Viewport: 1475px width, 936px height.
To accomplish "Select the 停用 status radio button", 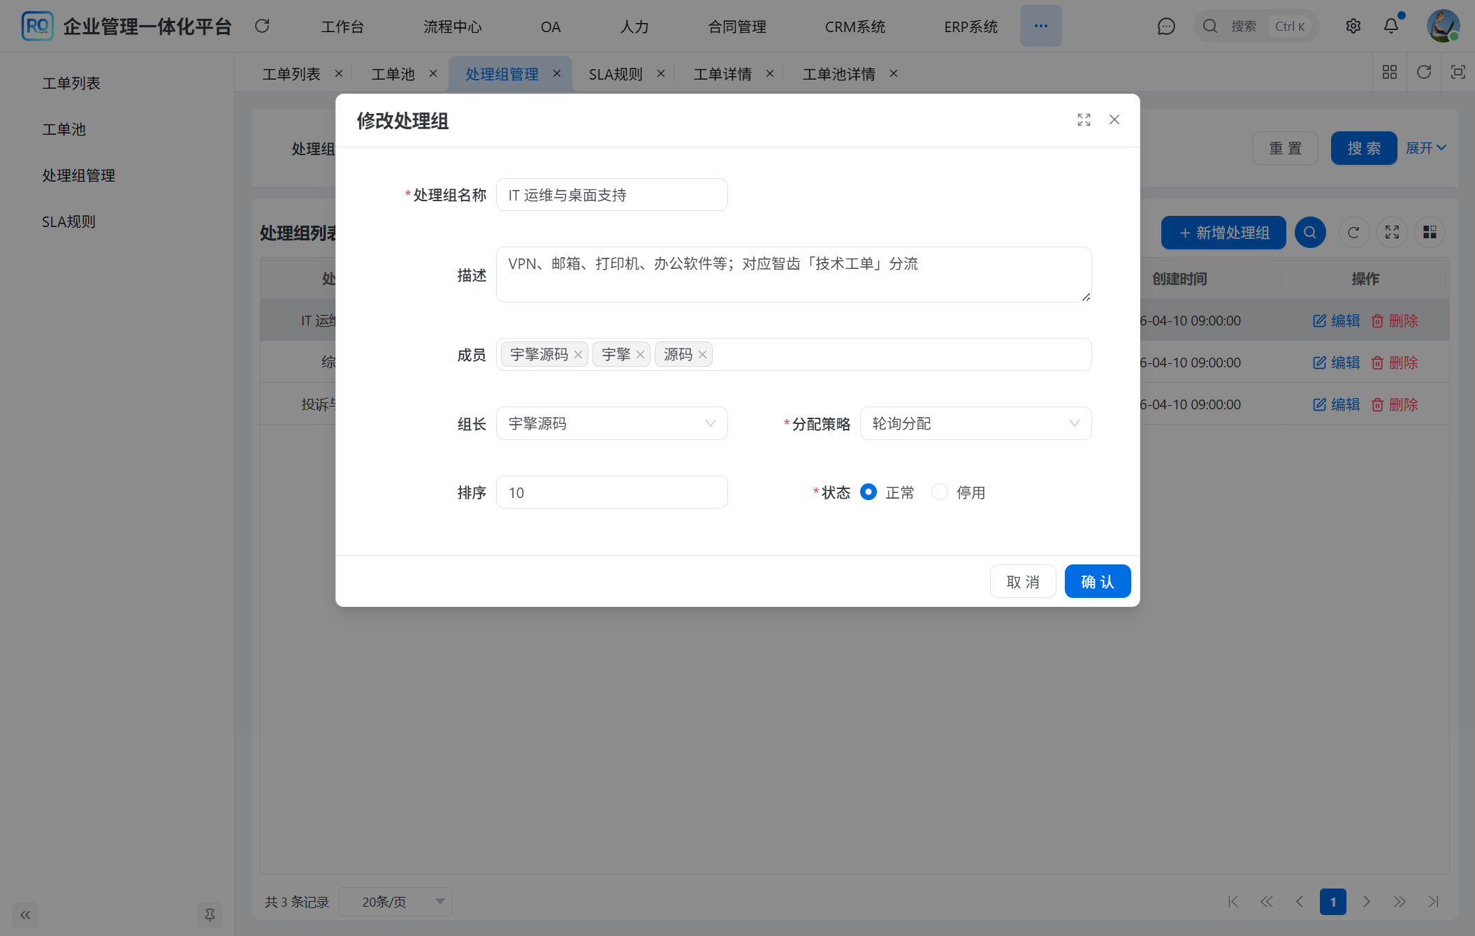I will point(940,492).
